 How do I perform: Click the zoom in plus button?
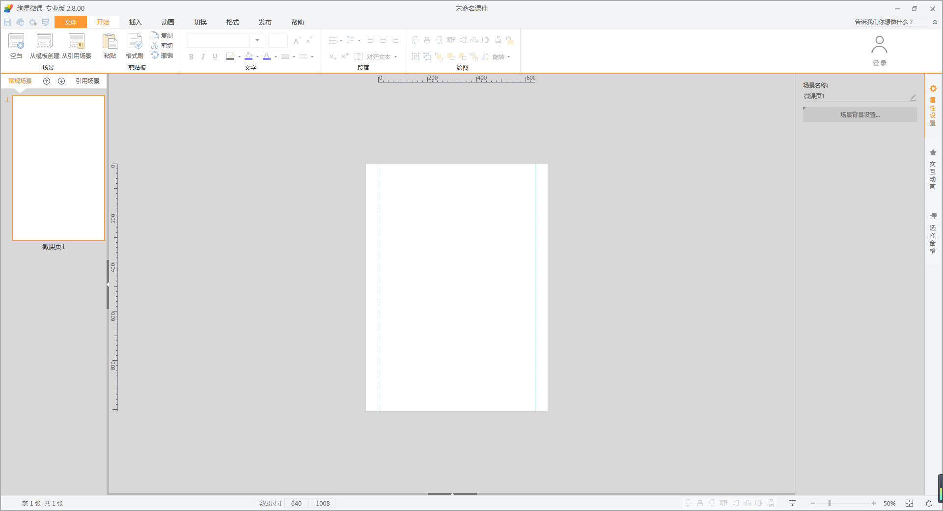pyautogui.click(x=874, y=503)
